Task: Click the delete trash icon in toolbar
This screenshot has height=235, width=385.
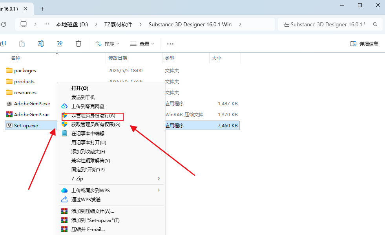Action: pos(78,44)
